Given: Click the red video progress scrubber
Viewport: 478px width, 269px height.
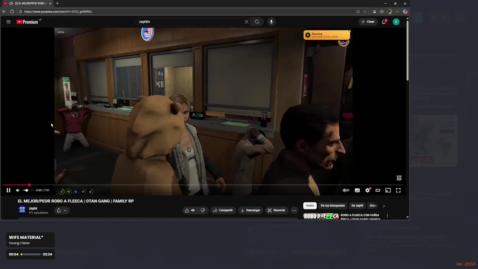Looking at the screenshot, I should point(29,185).
